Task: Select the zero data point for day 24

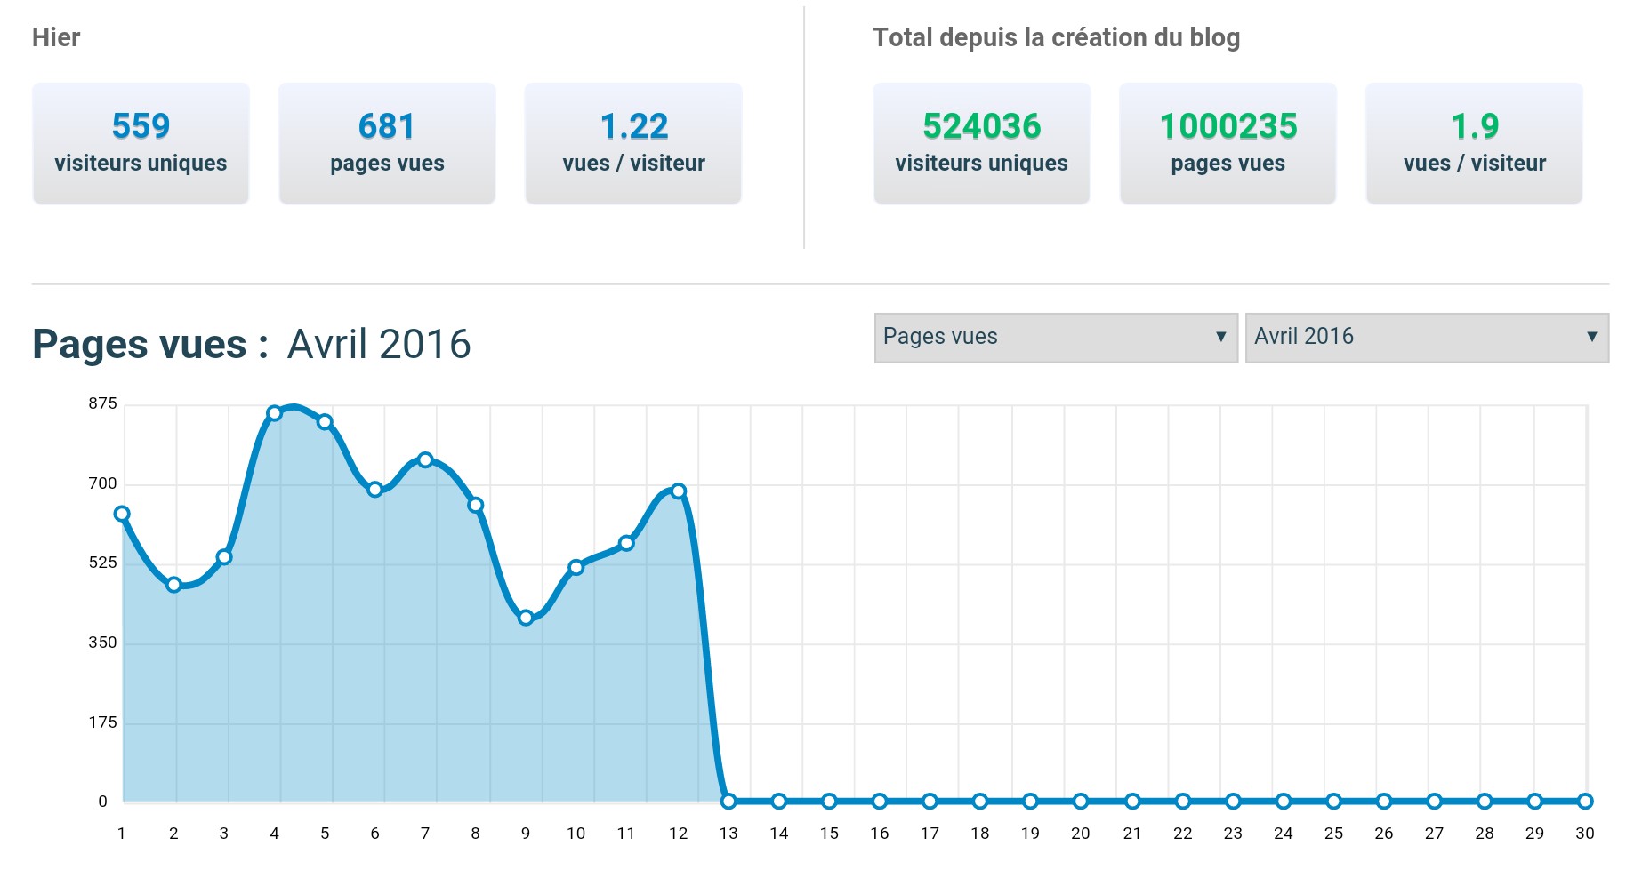Action: tap(1284, 802)
